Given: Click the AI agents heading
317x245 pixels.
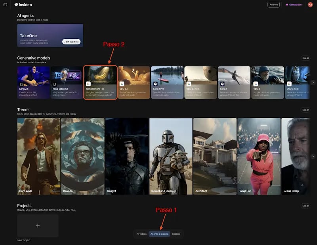Looking at the screenshot, I should click(25, 15).
